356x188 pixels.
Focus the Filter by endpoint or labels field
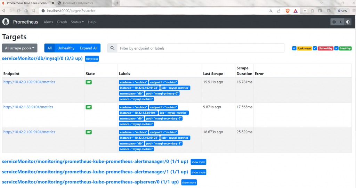coord(201,48)
